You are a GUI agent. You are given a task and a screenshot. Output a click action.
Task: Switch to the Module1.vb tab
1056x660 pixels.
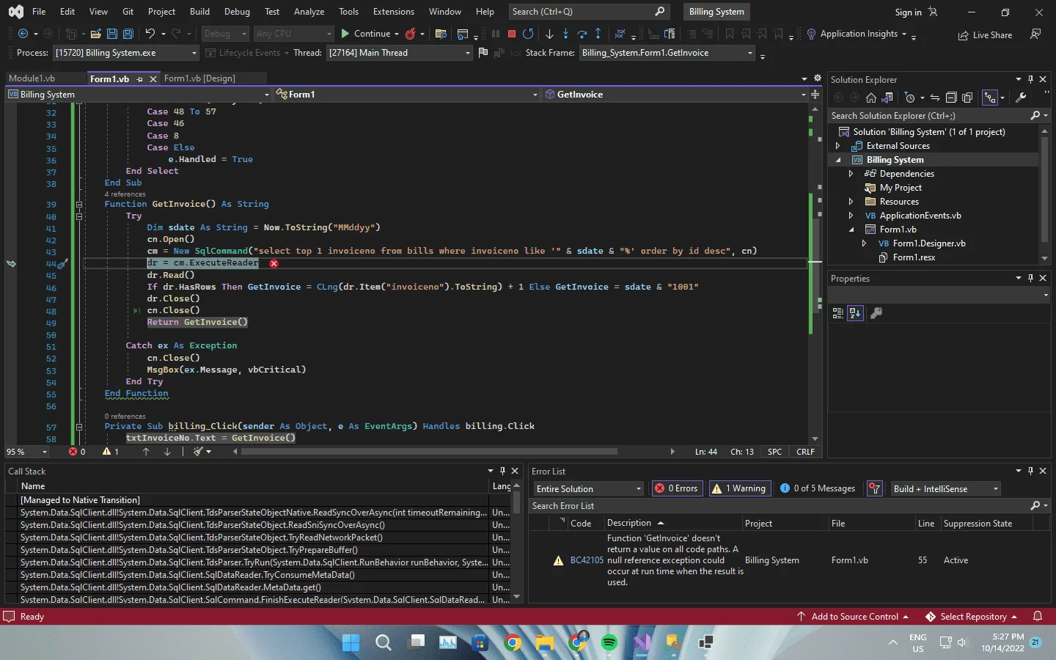tap(32, 78)
